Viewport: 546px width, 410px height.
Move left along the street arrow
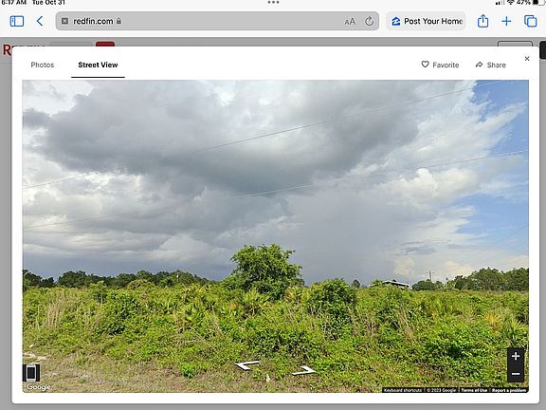tap(247, 365)
